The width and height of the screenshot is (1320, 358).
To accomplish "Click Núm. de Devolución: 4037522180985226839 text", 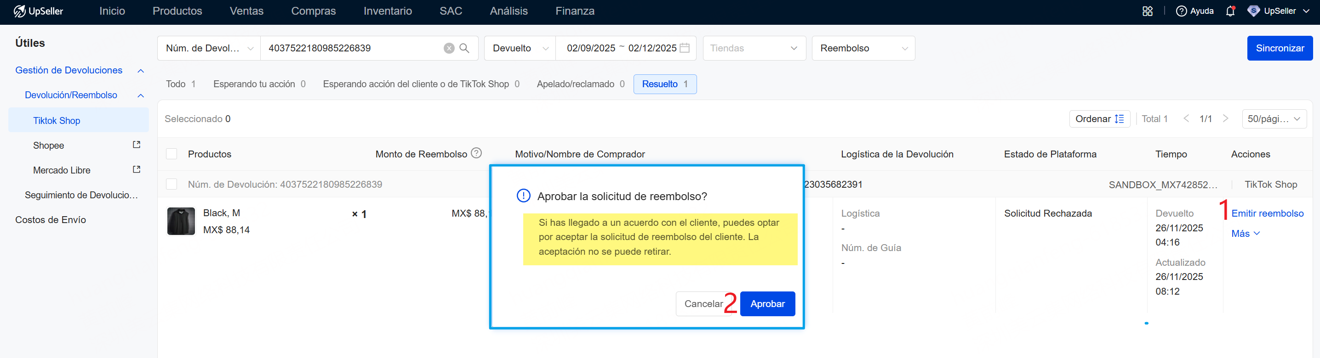I will (x=285, y=184).
